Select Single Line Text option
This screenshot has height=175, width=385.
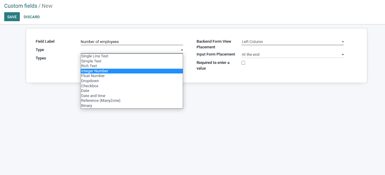pyautogui.click(x=95, y=56)
